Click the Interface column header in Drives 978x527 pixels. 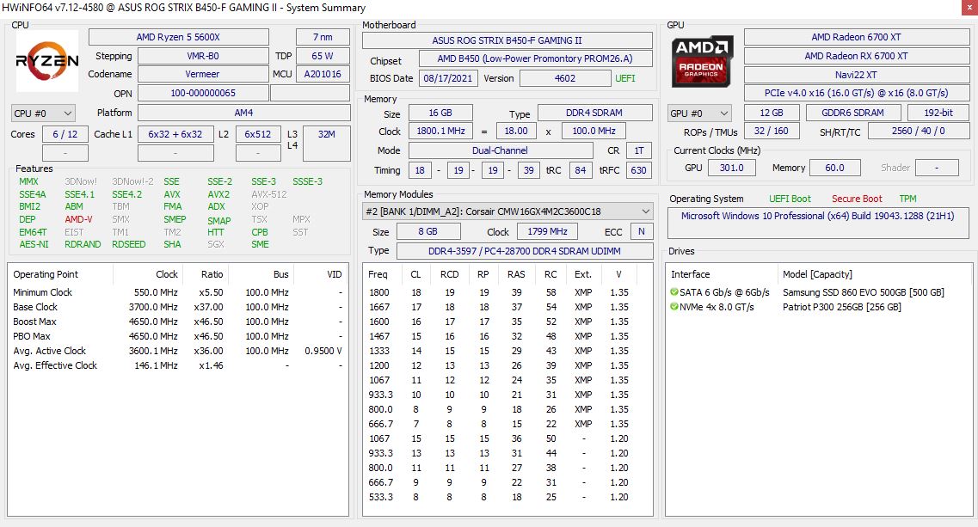pos(722,274)
